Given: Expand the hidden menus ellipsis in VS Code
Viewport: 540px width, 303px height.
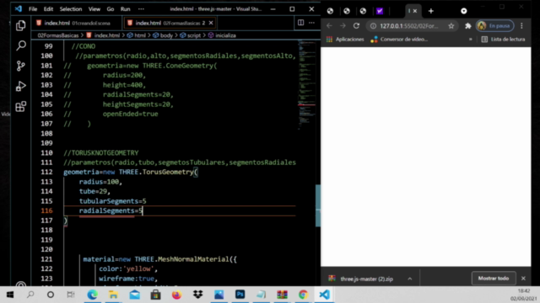Looking at the screenshot, I should [141, 9].
